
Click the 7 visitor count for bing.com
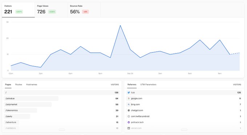(x=240, y=105)
